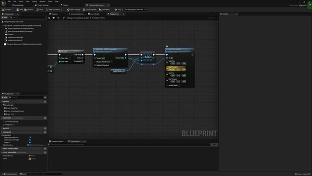Navigate forward with the right arrow

[58, 18]
